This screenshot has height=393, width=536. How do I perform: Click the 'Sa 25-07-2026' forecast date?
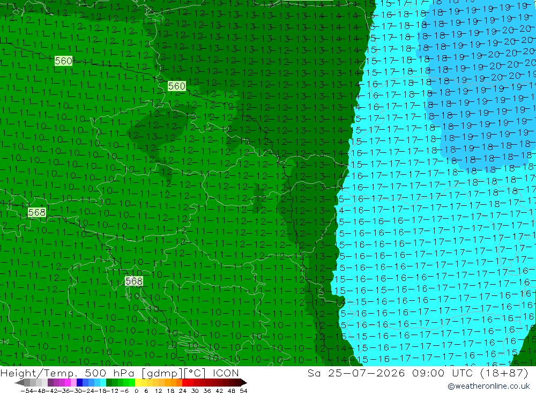356,373
